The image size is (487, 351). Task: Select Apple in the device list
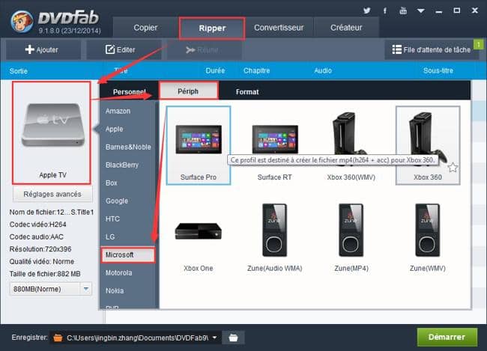tap(115, 129)
